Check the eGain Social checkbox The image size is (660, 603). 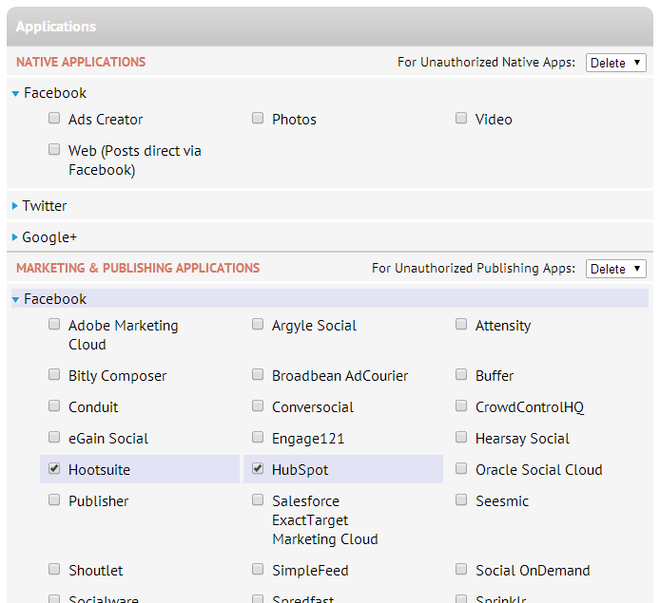[x=54, y=437]
